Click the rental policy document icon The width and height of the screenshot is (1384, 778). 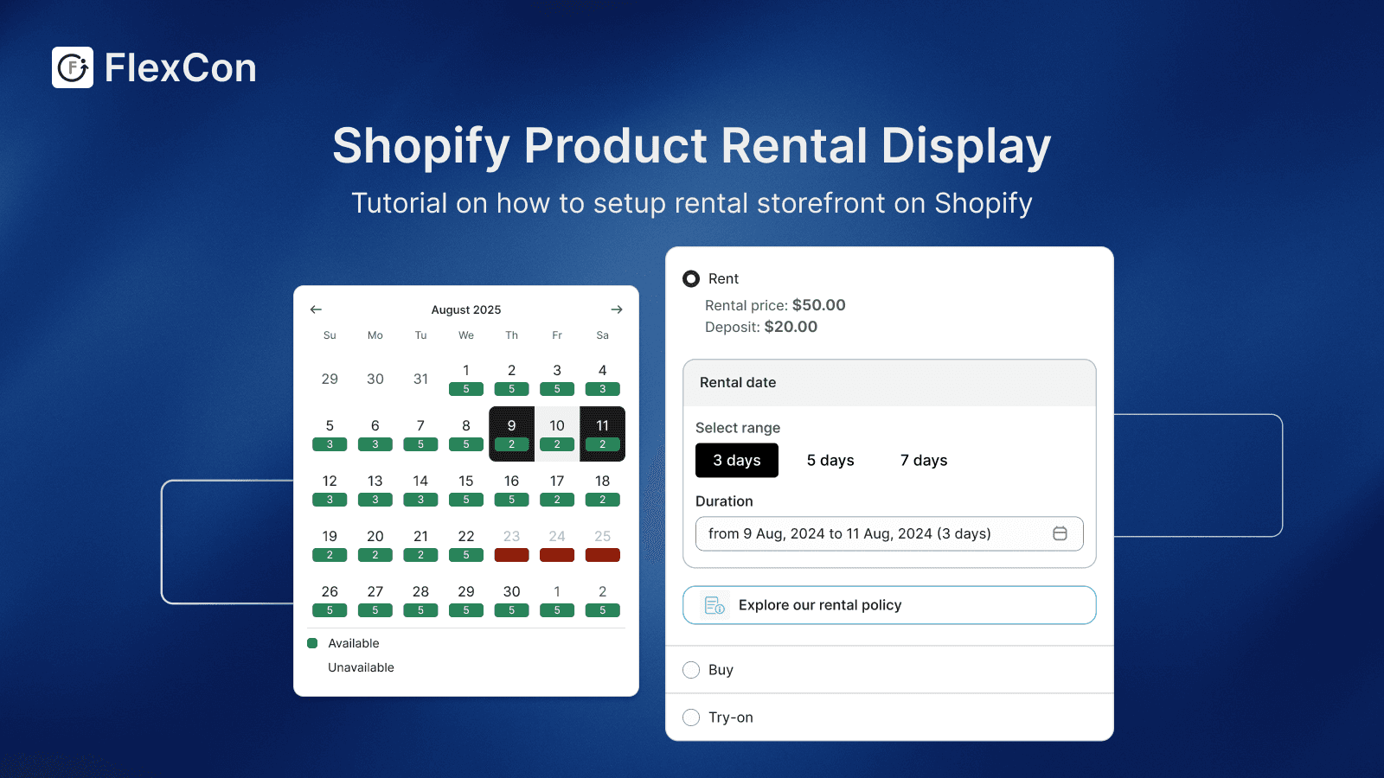click(714, 605)
